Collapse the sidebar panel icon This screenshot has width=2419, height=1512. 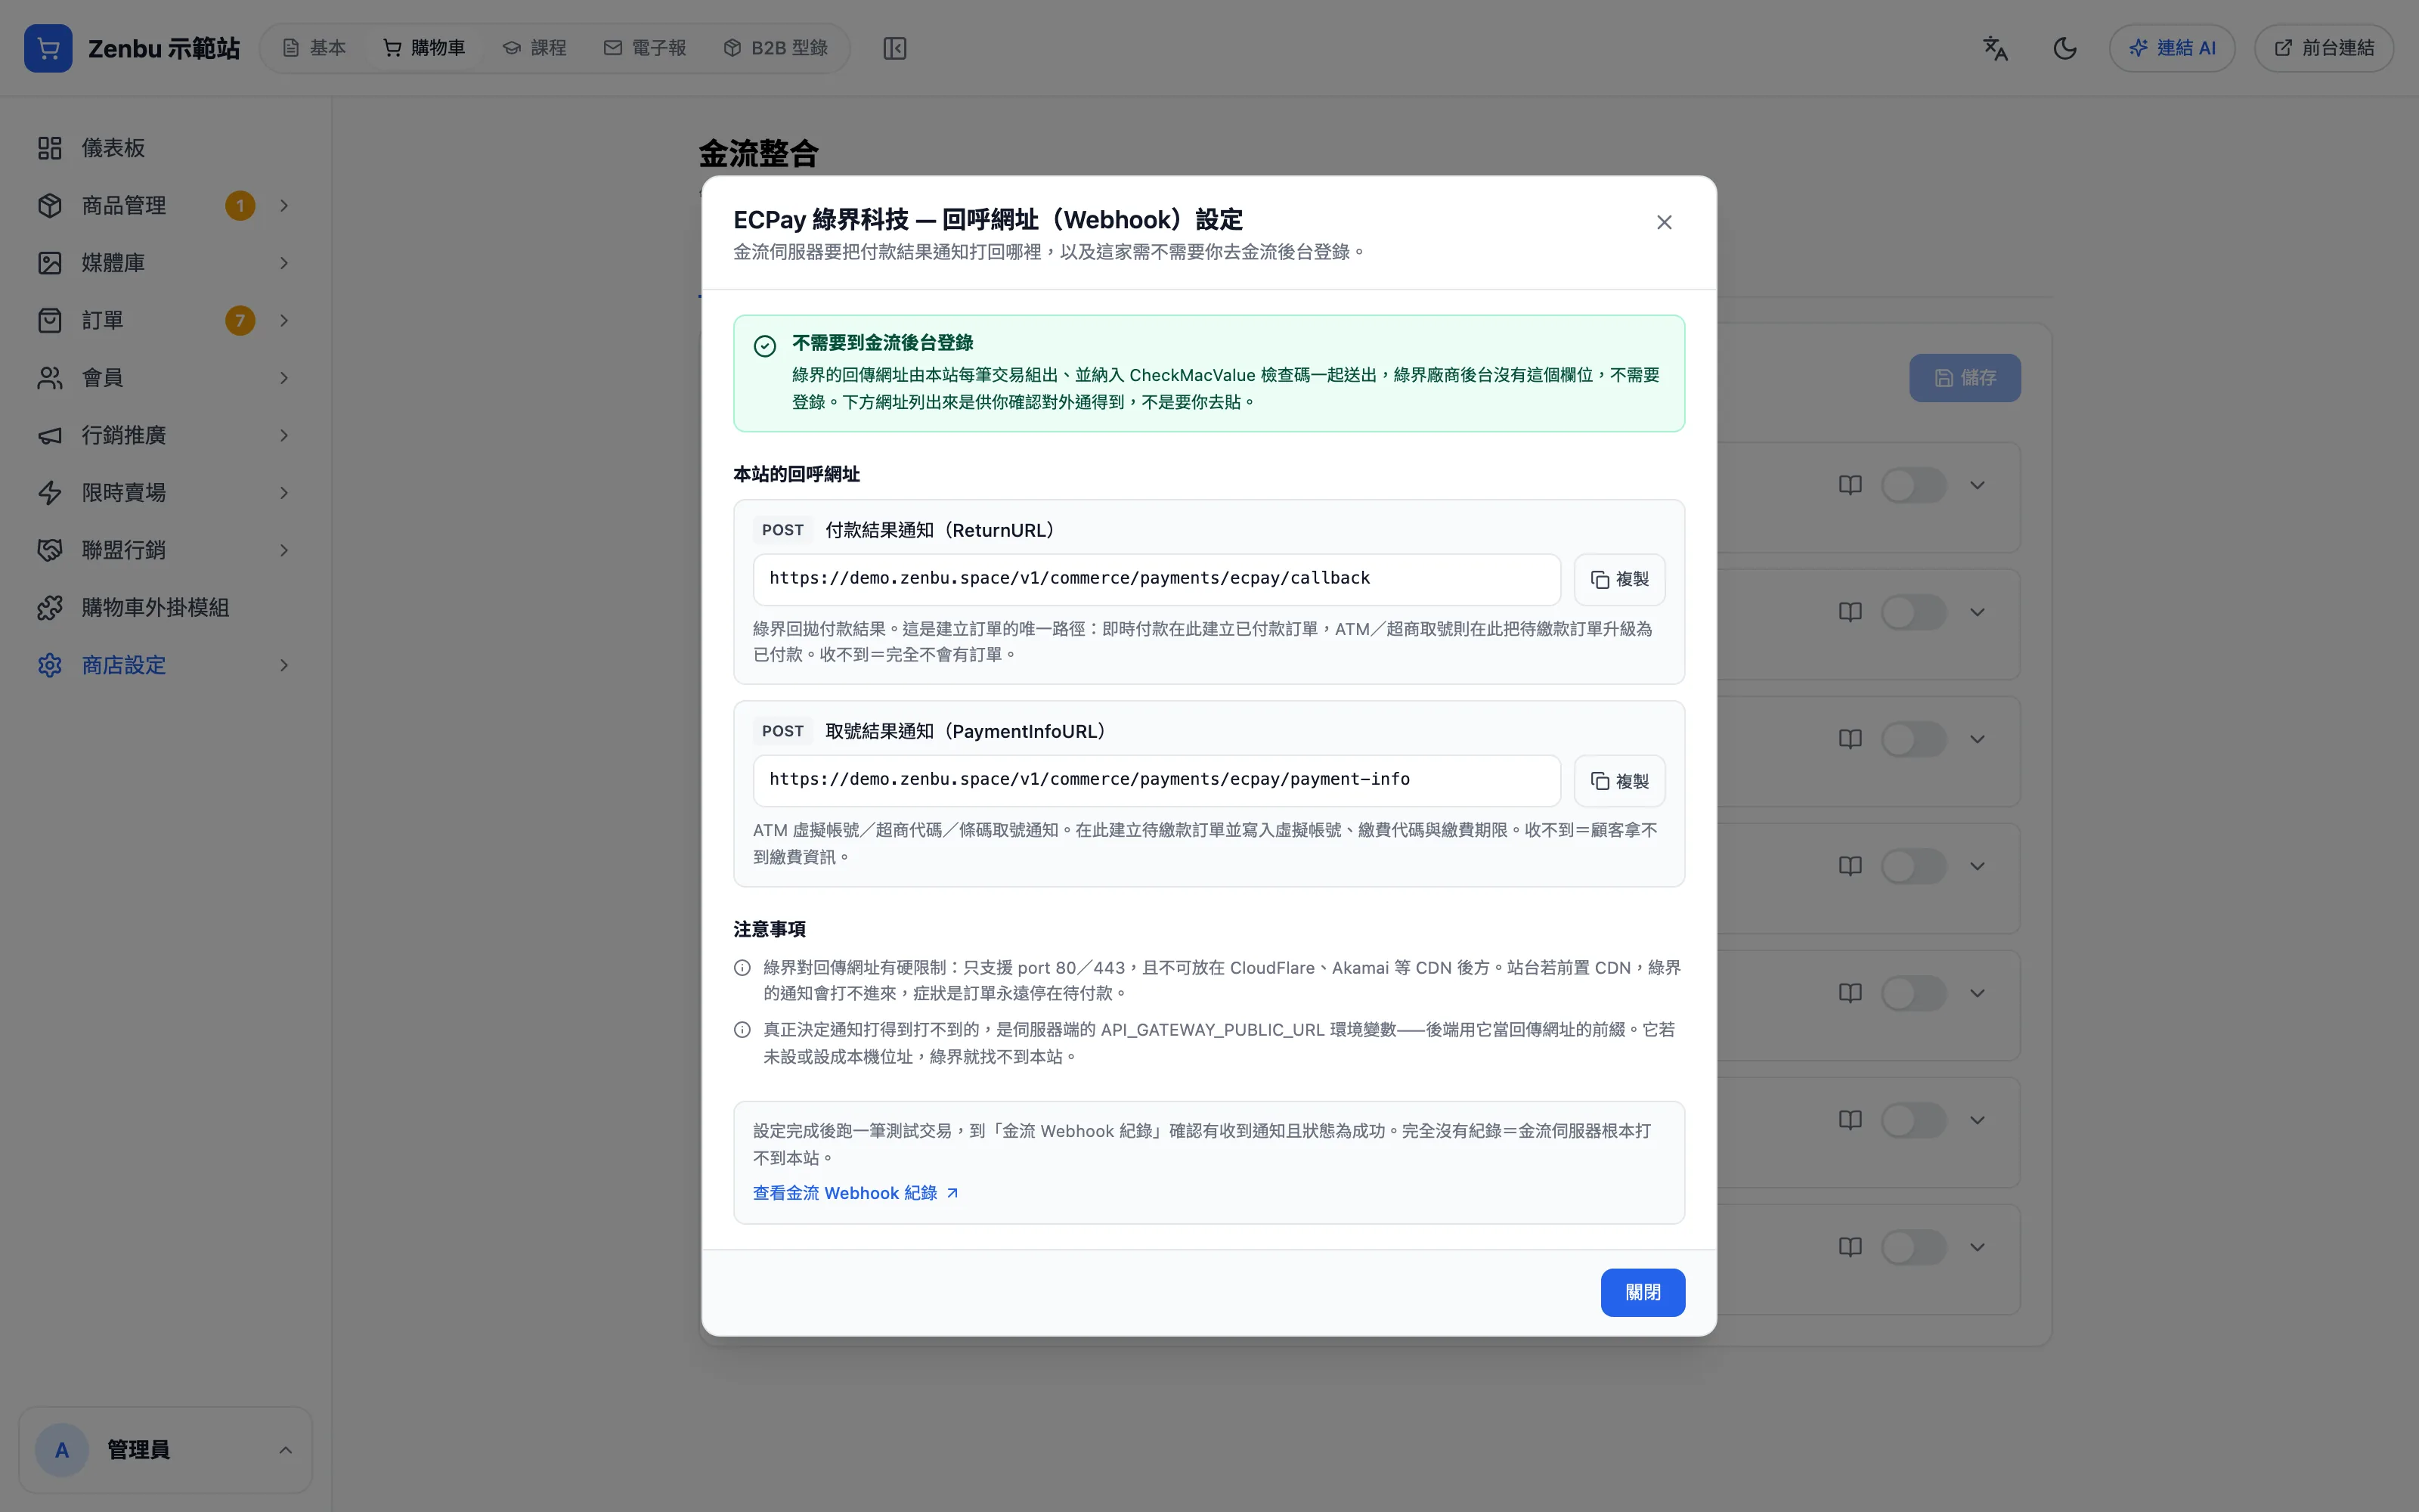pos(894,48)
